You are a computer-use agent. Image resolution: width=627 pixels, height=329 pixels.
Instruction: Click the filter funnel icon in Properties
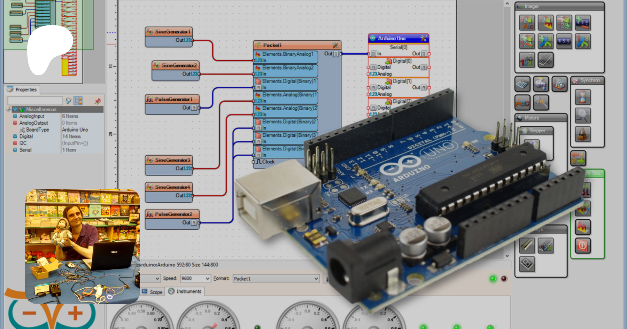69,101
